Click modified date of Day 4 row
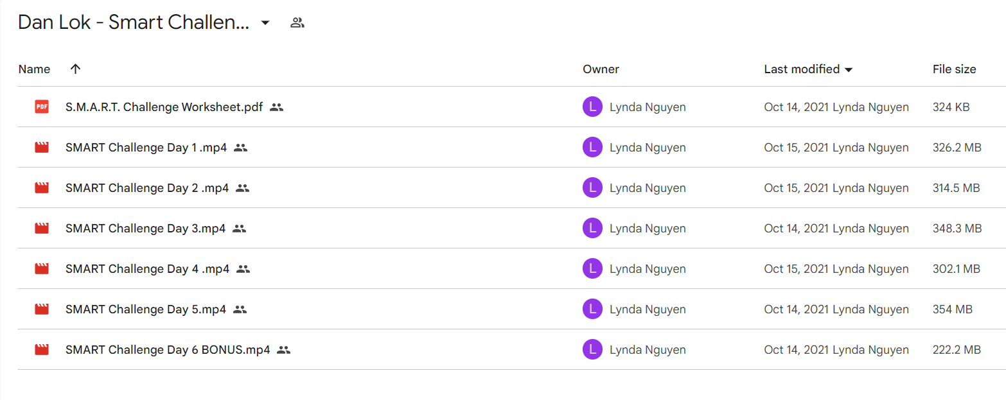 pos(836,269)
